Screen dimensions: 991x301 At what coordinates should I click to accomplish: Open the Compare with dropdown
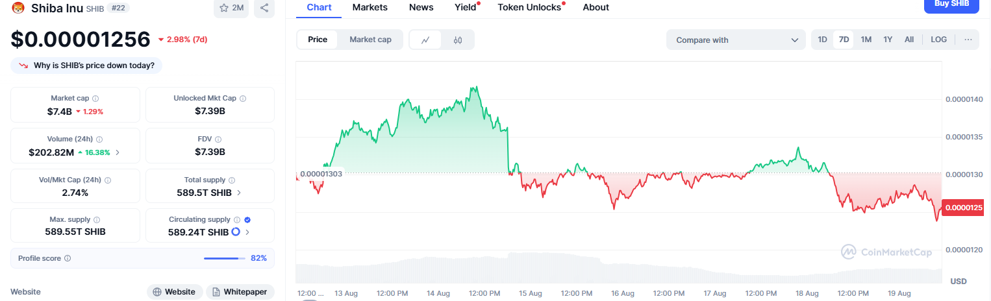point(736,40)
